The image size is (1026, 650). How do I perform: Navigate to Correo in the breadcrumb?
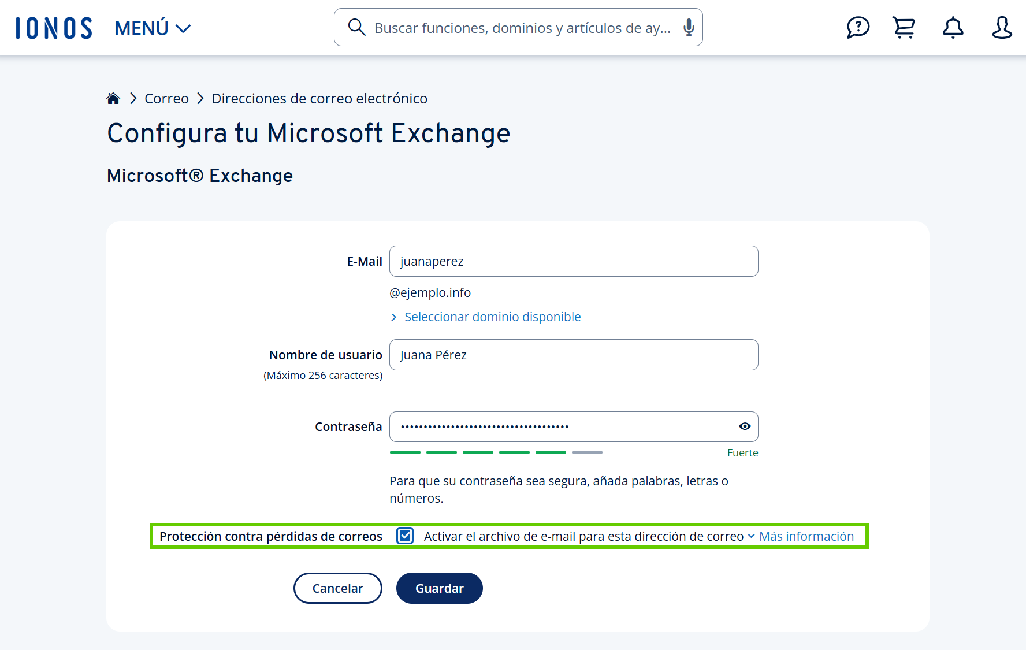tap(166, 98)
